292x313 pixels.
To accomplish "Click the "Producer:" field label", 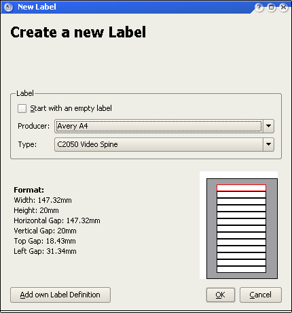I will pos(33,126).
